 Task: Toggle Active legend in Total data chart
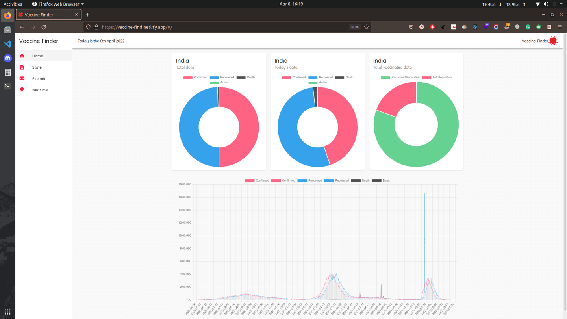(x=219, y=82)
